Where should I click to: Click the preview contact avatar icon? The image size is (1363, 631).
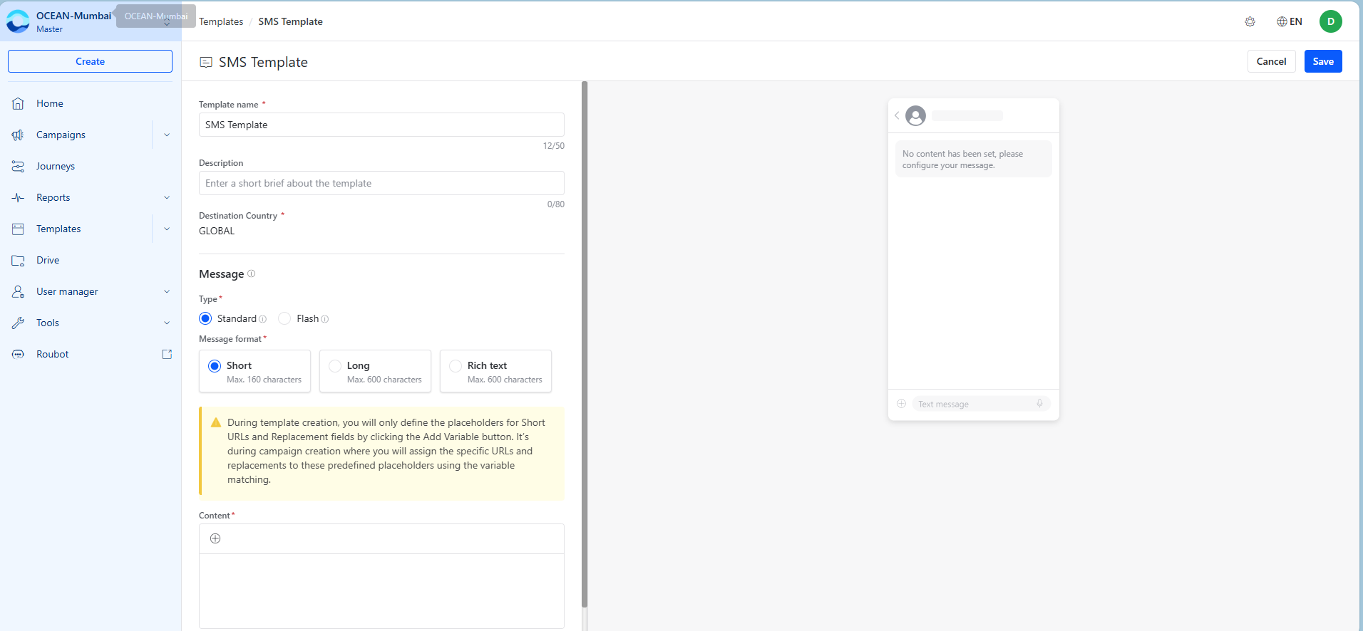tap(915, 115)
